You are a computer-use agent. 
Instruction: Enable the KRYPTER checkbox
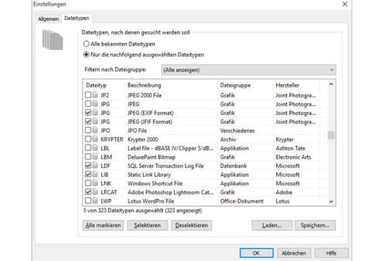click(x=88, y=139)
